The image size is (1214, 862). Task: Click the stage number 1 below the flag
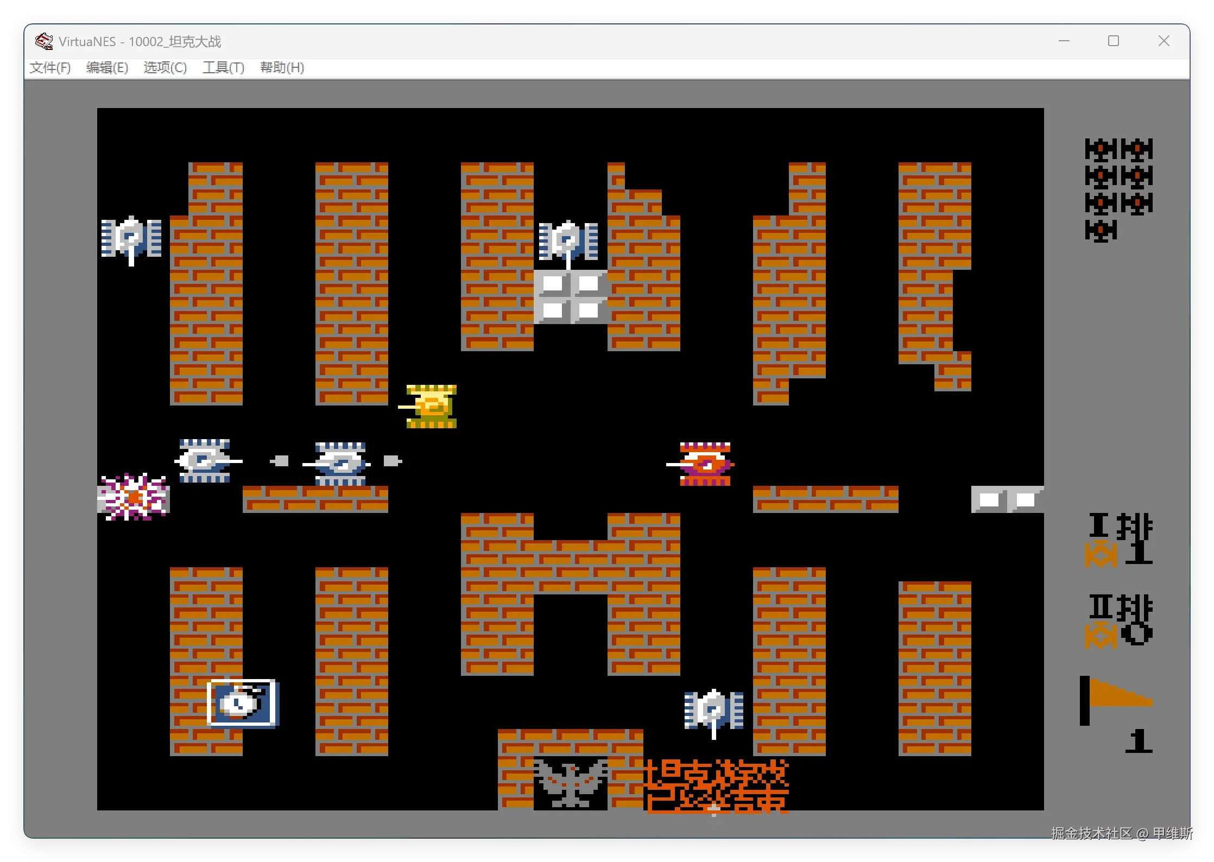click(x=1139, y=741)
